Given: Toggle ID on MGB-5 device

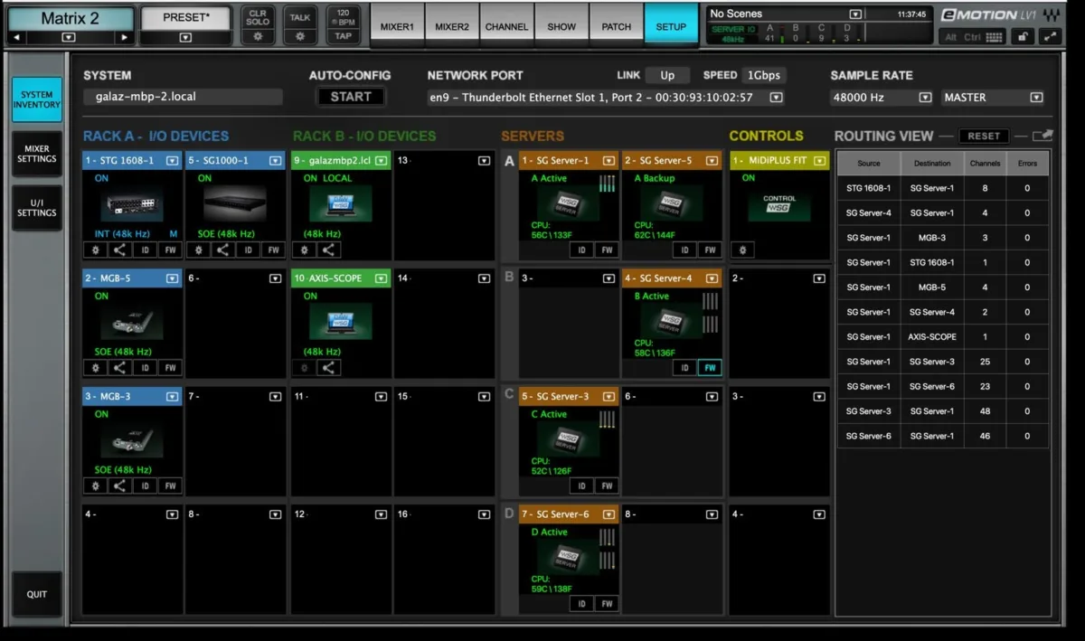Looking at the screenshot, I should tap(146, 368).
